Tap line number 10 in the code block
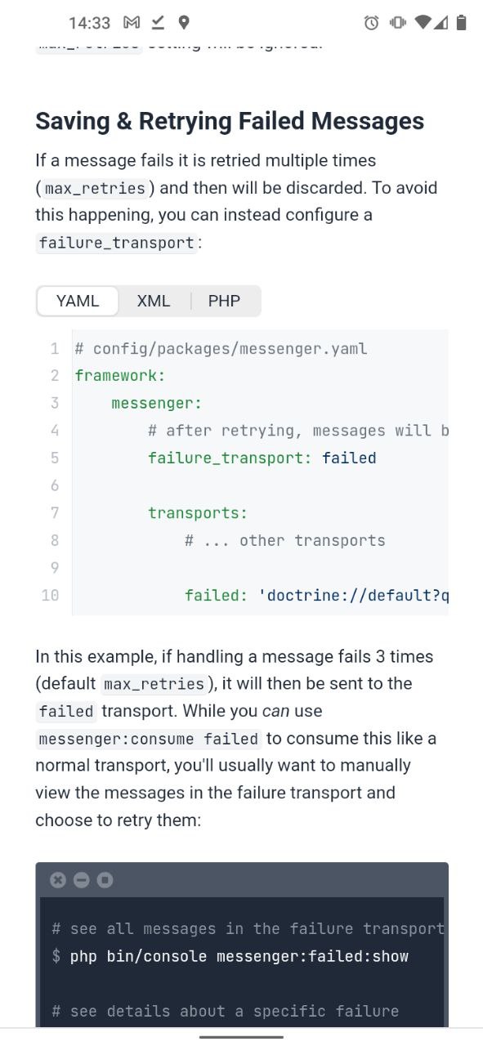The height and width of the screenshot is (1046, 483). coord(50,595)
